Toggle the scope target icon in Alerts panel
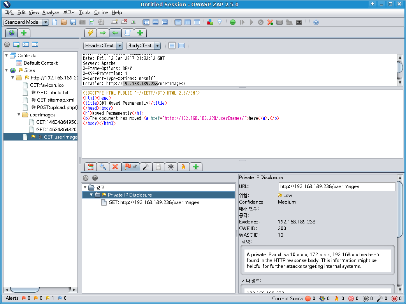 [86, 178]
